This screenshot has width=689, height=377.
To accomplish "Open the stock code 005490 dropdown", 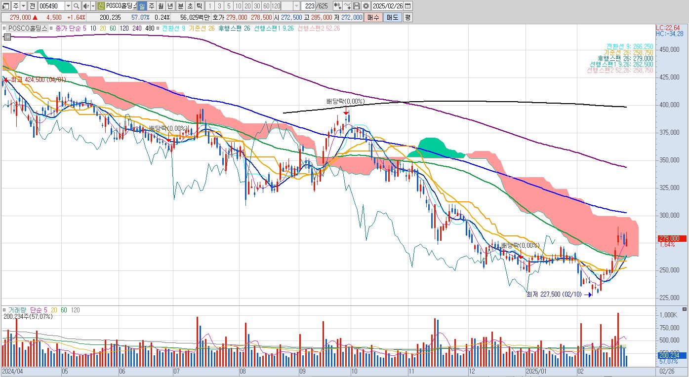I will [68, 6].
